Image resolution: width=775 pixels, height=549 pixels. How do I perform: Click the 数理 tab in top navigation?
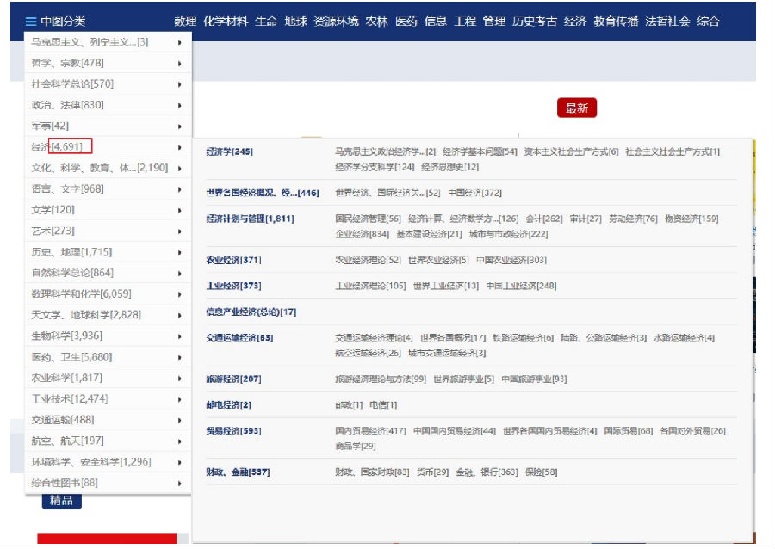pyautogui.click(x=185, y=22)
